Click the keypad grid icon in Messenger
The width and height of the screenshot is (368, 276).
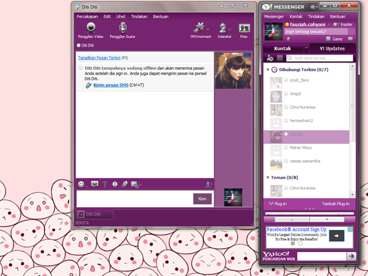(280, 58)
